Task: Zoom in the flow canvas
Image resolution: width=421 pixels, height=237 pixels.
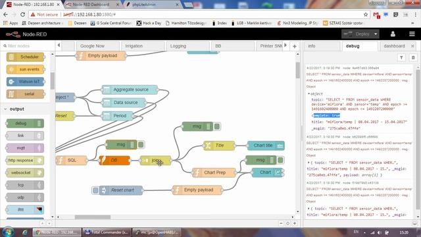Action: click(x=295, y=224)
